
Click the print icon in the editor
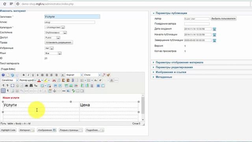click(x=26, y=86)
